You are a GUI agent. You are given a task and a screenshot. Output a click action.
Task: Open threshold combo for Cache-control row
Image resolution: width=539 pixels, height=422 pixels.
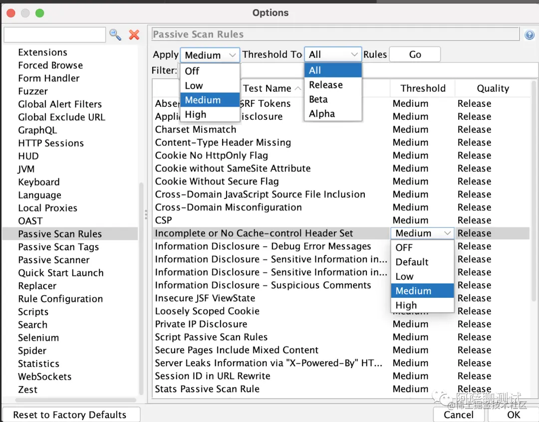click(x=423, y=233)
